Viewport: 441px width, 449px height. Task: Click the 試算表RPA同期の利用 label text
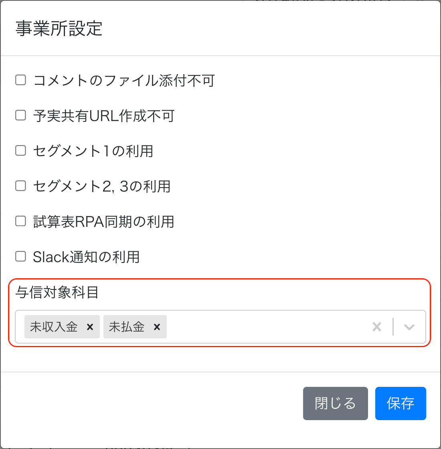pos(104,222)
